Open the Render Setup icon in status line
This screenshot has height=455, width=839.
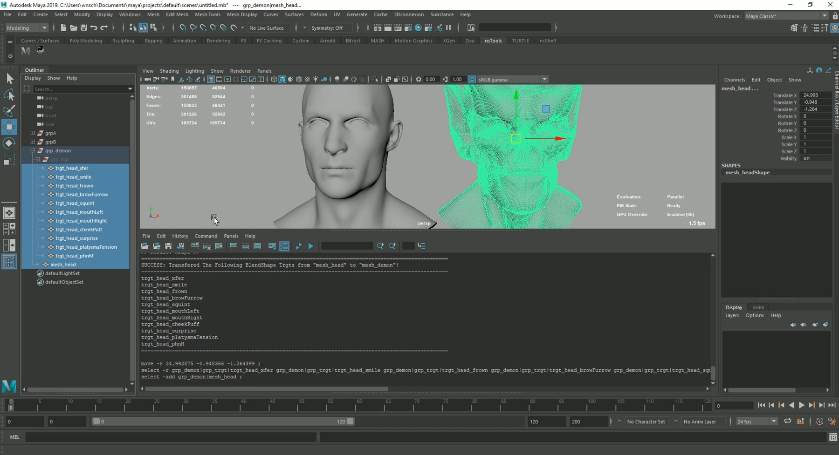[428, 28]
